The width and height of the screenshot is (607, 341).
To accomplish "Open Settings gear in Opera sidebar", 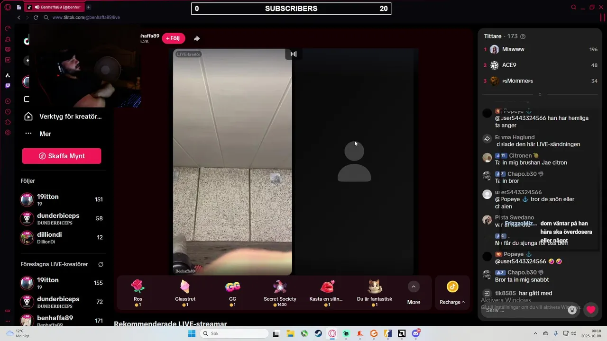I will [8, 133].
